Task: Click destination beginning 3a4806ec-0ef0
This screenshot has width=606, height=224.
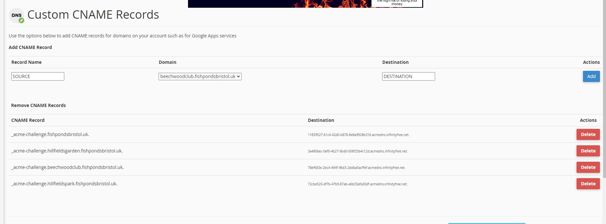Action: click(x=358, y=151)
